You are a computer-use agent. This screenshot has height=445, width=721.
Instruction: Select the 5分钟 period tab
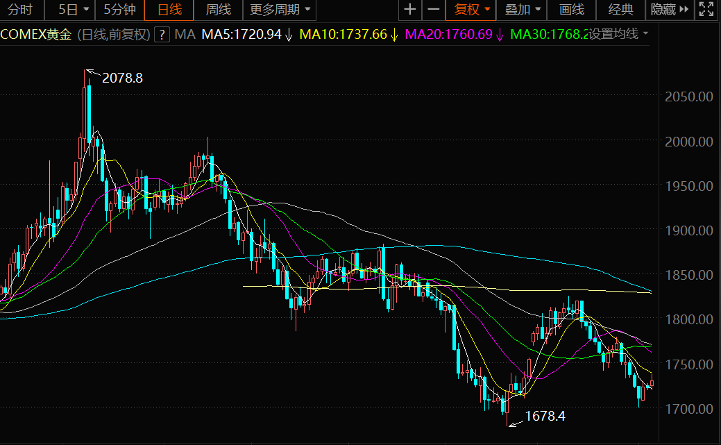pyautogui.click(x=120, y=10)
